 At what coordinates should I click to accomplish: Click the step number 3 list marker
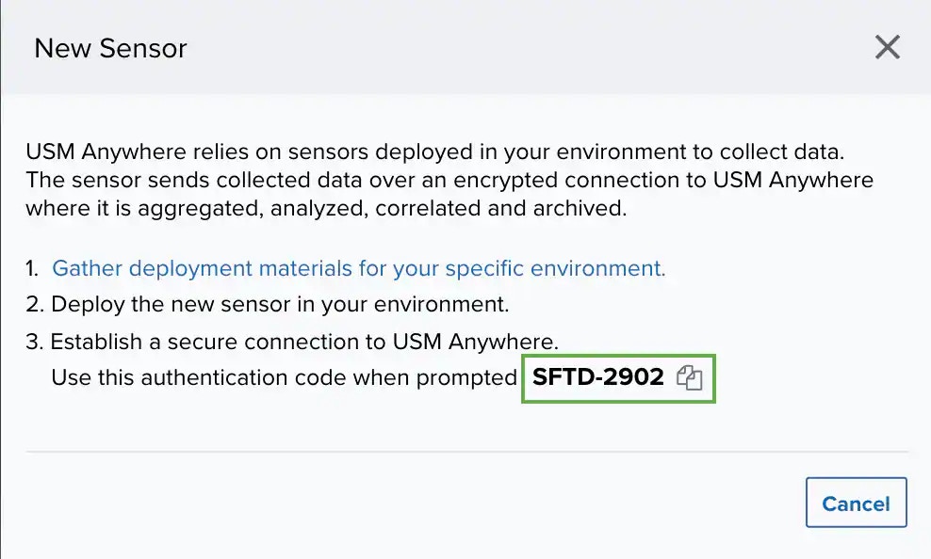(x=33, y=342)
